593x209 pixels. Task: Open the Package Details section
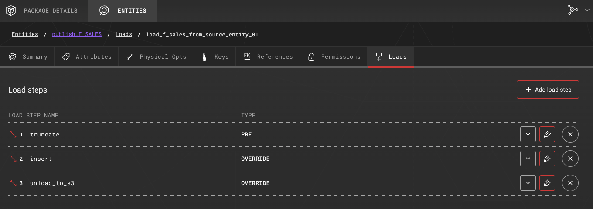pyautogui.click(x=44, y=10)
